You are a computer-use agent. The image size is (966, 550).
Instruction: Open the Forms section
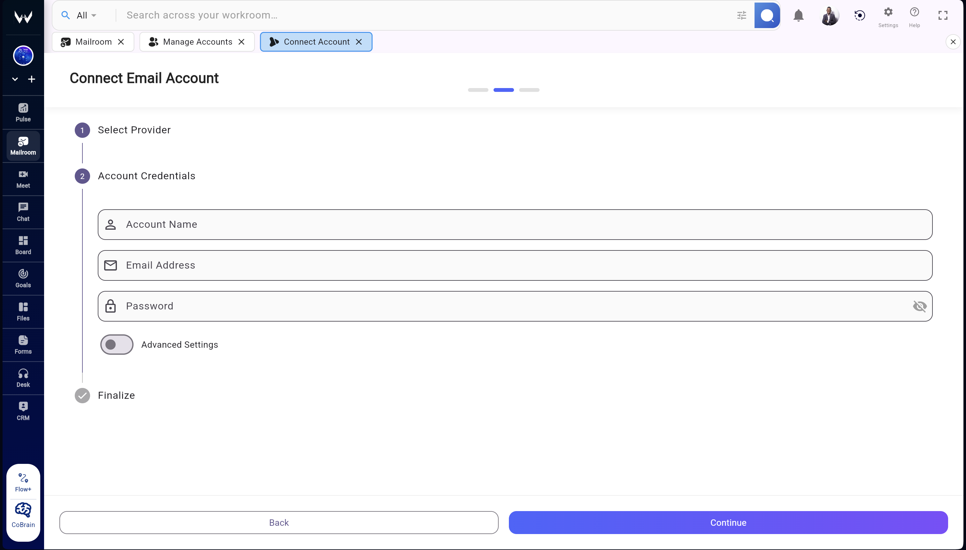[23, 344]
